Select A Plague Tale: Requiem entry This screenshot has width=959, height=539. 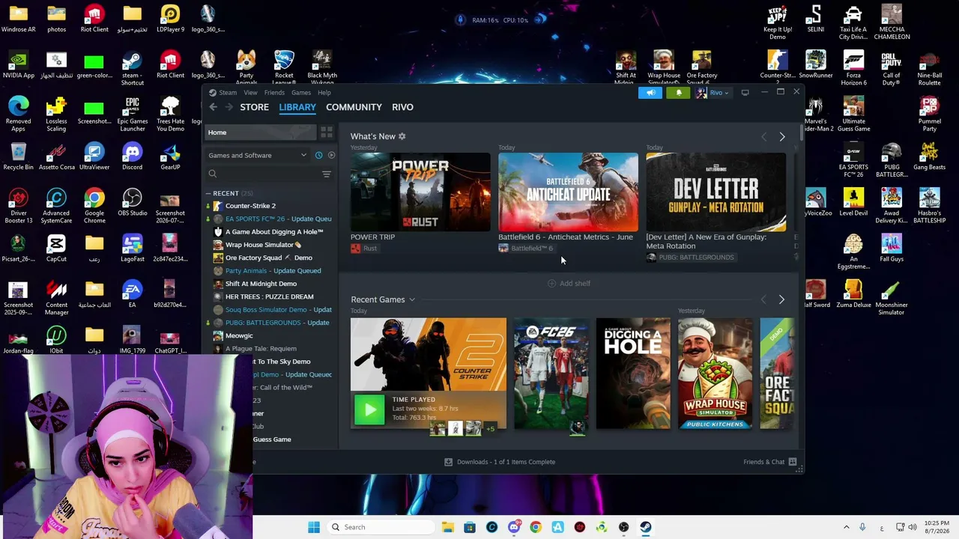pyautogui.click(x=261, y=349)
